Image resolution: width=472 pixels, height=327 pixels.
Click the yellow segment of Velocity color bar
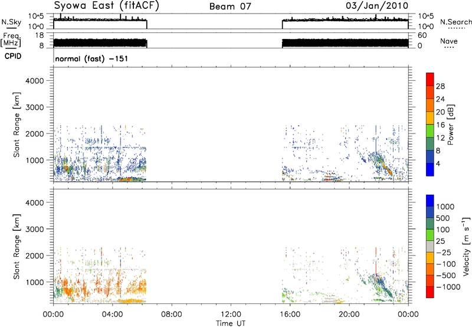[x=430, y=258]
